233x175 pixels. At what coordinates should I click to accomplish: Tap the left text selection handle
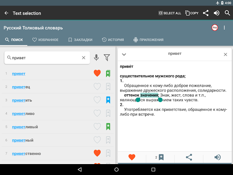click(138, 100)
